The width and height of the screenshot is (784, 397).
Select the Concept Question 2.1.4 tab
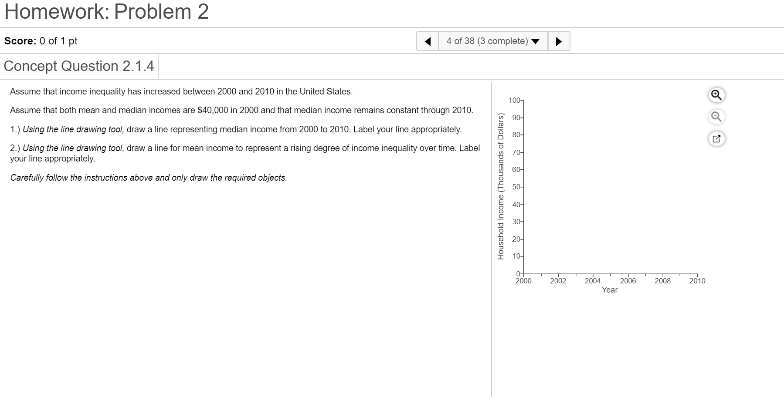click(79, 66)
